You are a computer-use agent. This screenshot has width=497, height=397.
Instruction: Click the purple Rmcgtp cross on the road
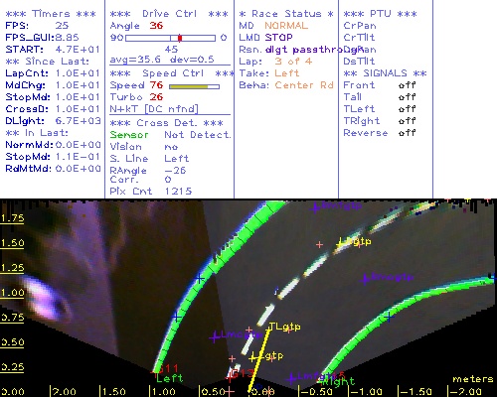point(365,280)
